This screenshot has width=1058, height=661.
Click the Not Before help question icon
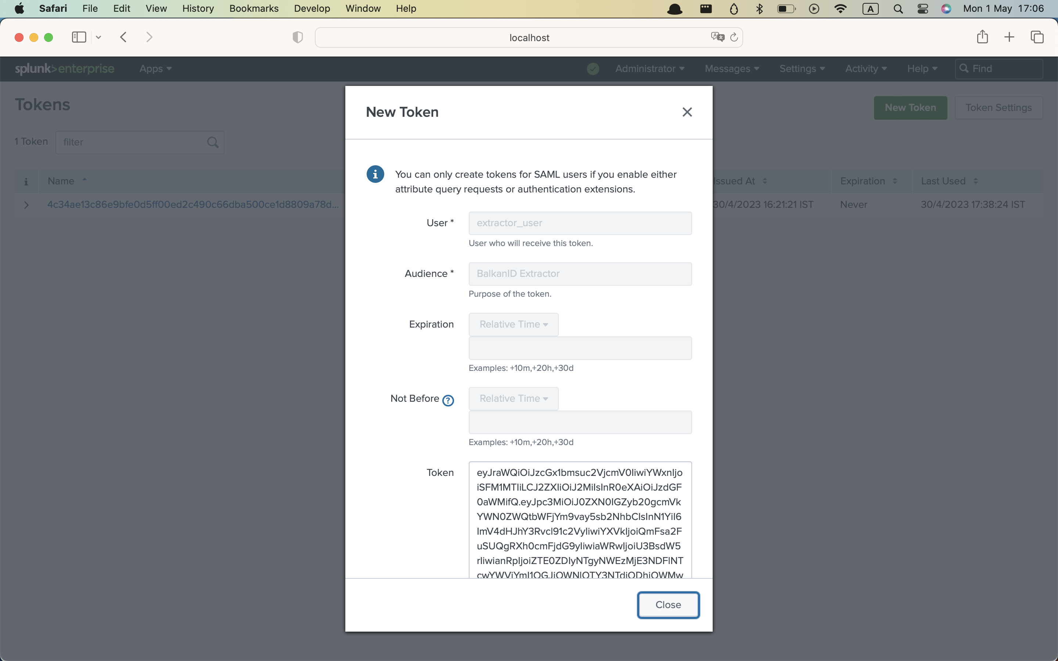click(x=448, y=400)
